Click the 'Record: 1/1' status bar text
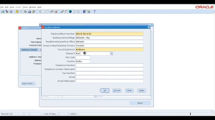 point(7,114)
